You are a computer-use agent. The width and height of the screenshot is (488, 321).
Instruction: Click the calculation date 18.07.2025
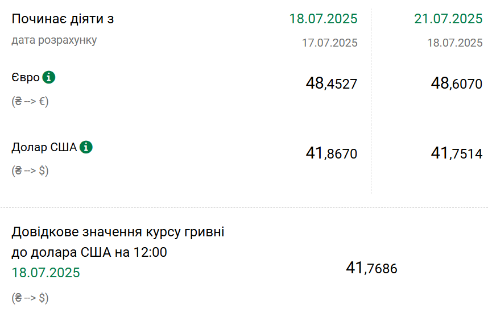(x=454, y=43)
